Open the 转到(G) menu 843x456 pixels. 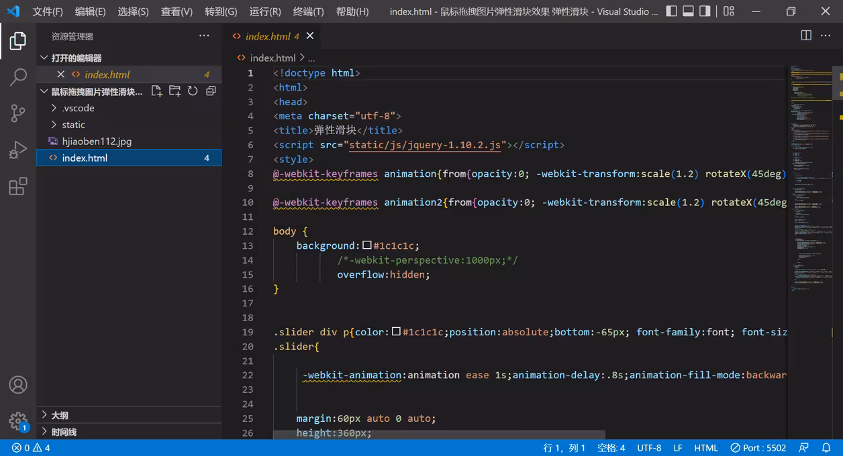pos(221,11)
